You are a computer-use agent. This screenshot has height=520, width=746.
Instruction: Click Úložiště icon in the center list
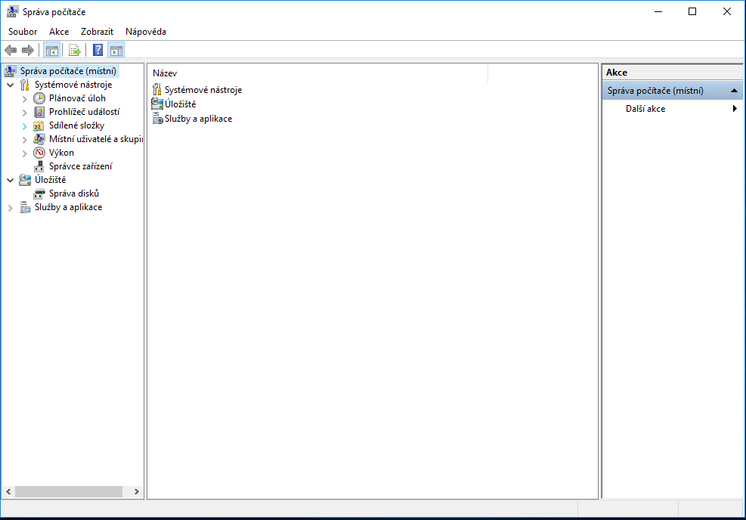157,104
